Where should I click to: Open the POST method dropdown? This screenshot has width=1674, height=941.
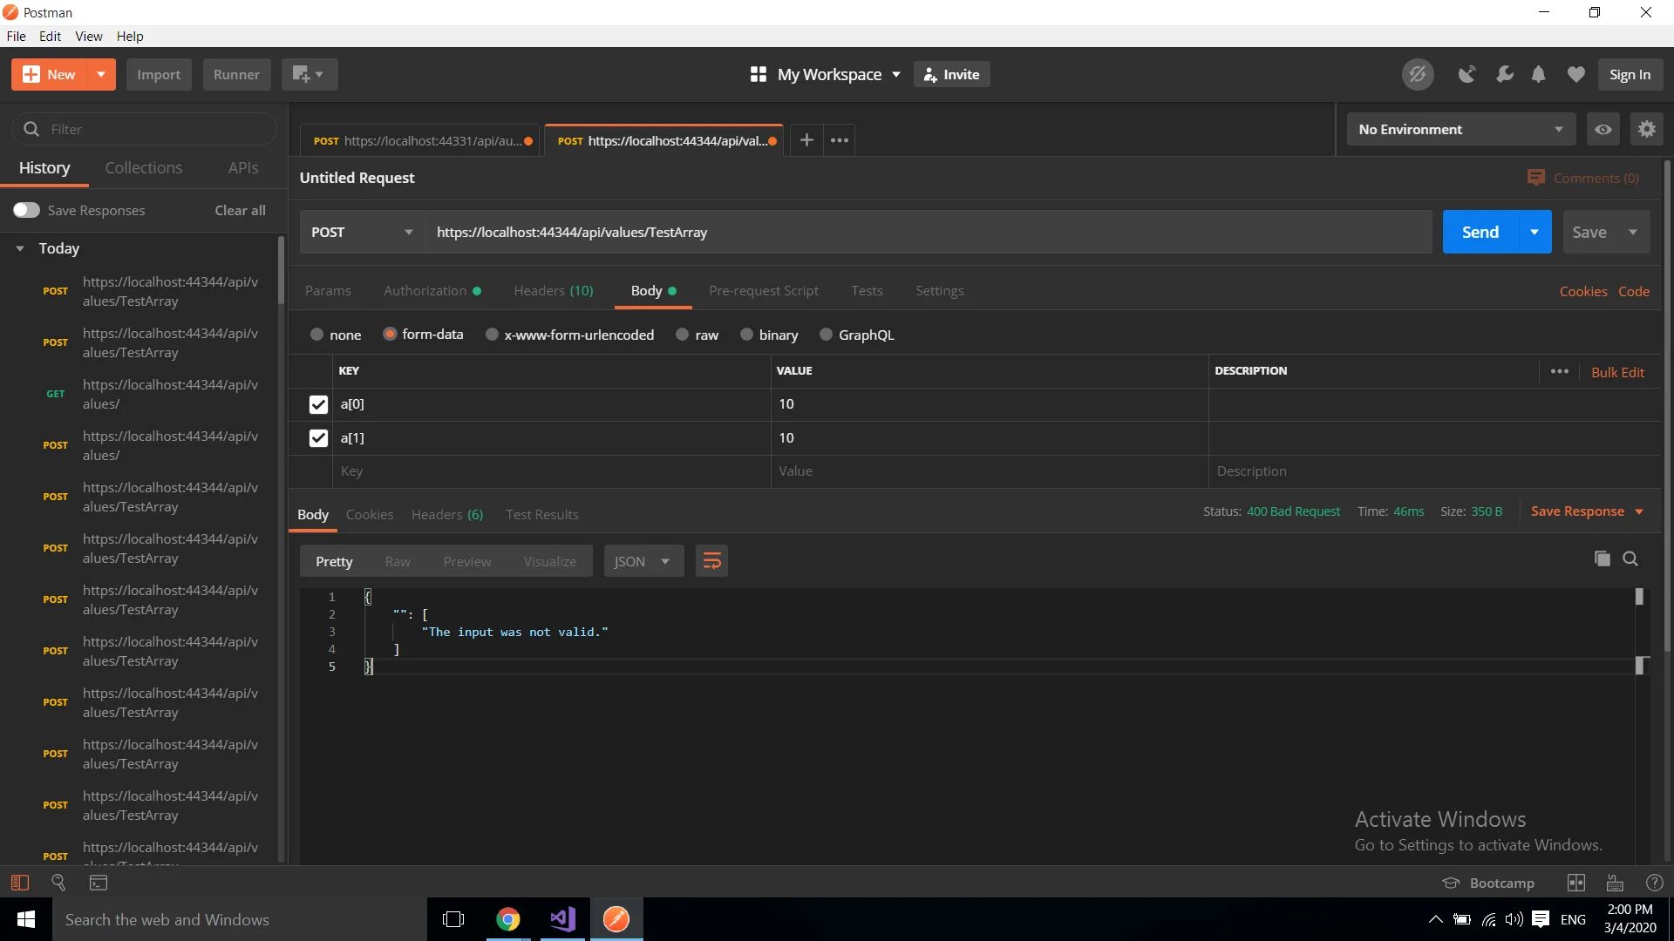coord(362,232)
